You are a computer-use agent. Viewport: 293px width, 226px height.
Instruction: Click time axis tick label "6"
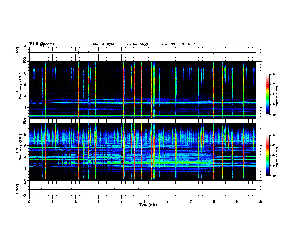(168, 202)
